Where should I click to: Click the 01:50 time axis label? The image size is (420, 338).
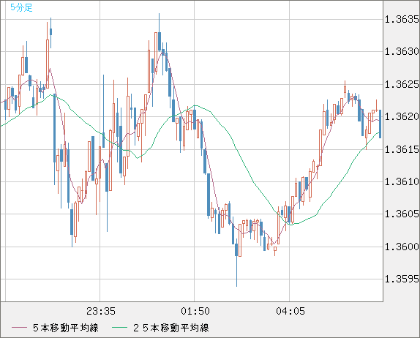point(195,311)
